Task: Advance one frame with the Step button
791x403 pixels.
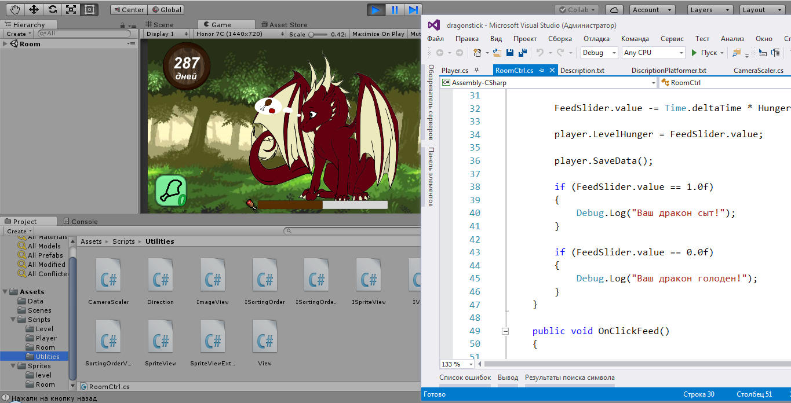Action: coord(413,10)
